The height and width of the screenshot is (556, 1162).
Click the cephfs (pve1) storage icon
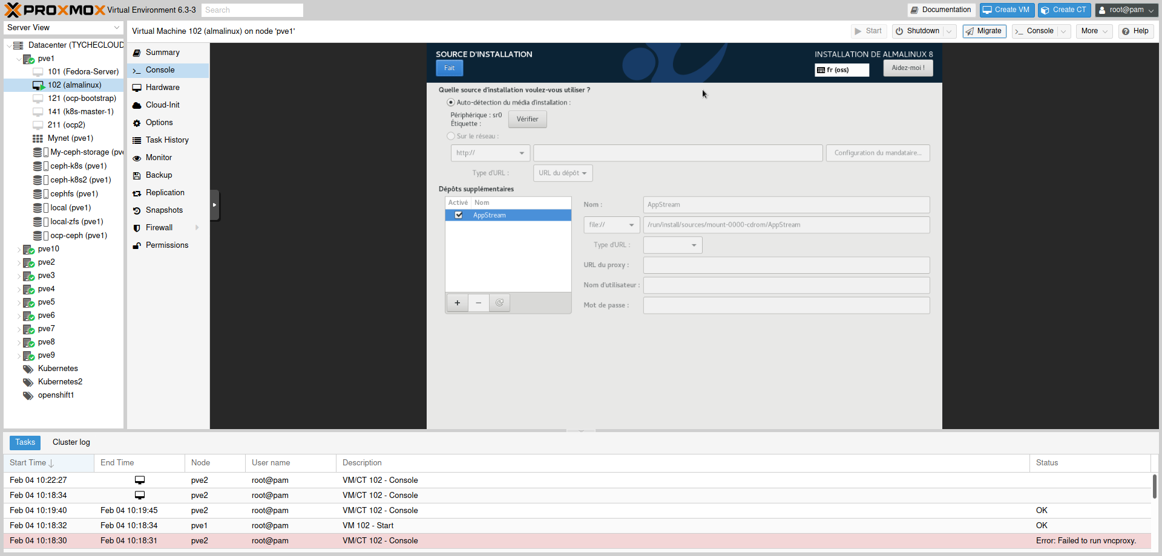(x=38, y=194)
